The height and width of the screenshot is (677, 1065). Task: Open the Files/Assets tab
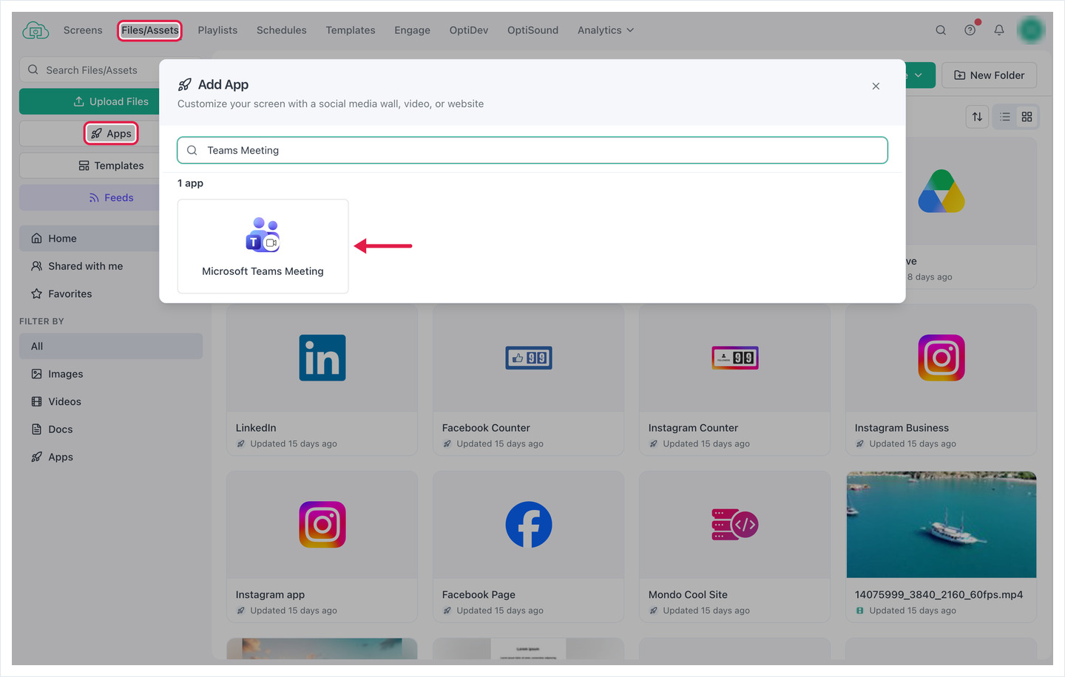(150, 30)
